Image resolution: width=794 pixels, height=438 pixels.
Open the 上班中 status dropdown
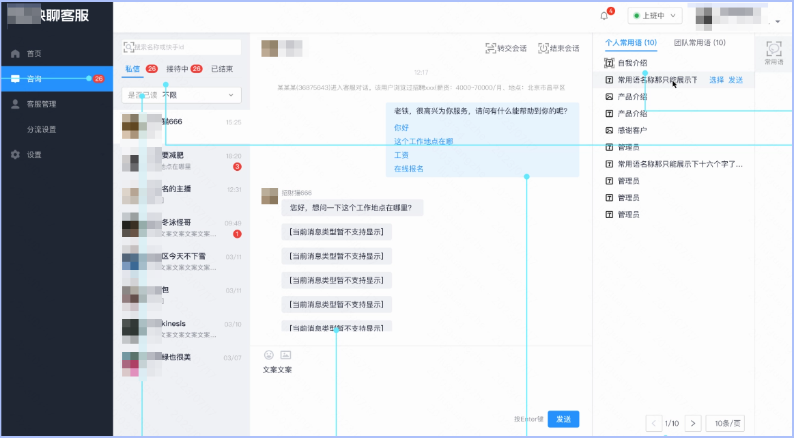click(654, 15)
